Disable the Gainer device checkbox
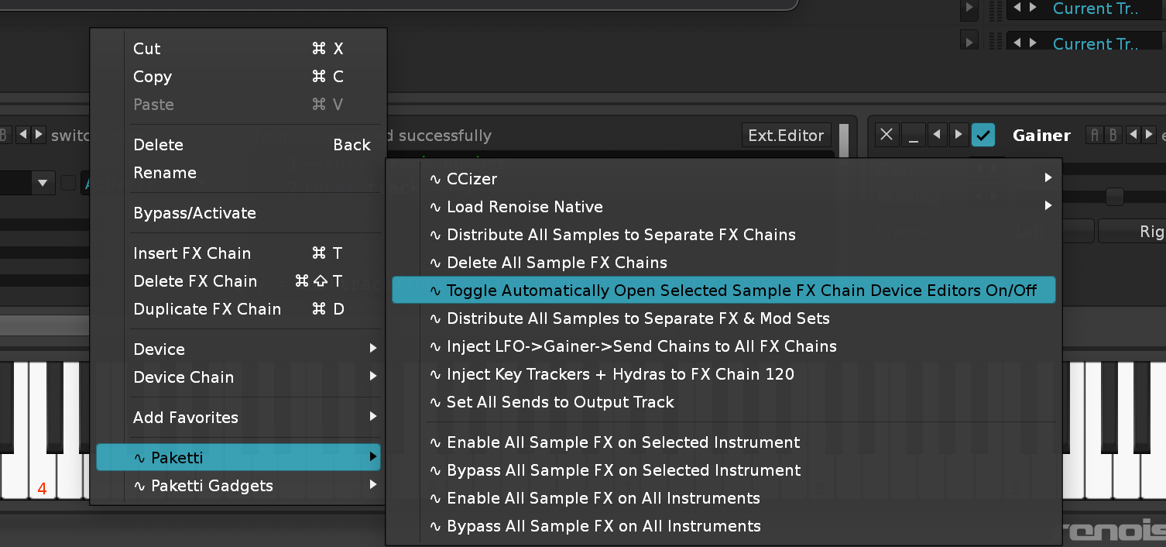Image resolution: width=1166 pixels, height=547 pixels. 983,135
